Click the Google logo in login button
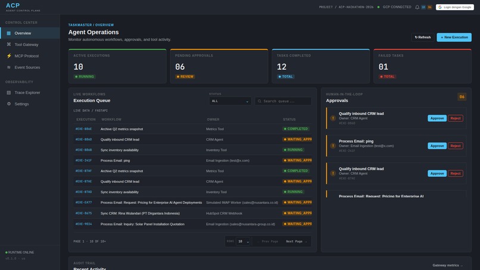 pos(440,7)
